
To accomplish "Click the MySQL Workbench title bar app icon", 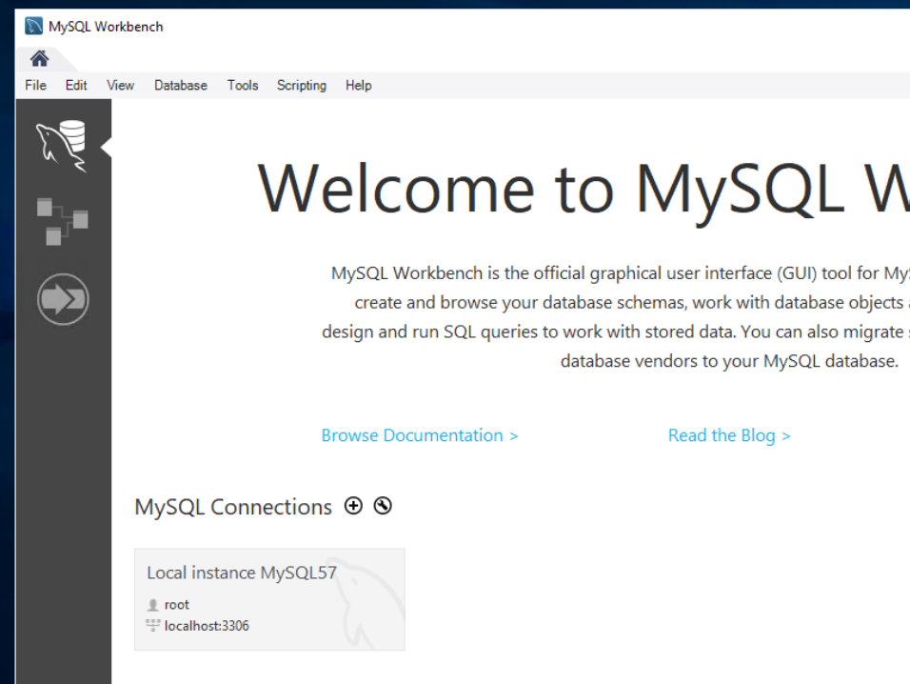I will coord(33,26).
